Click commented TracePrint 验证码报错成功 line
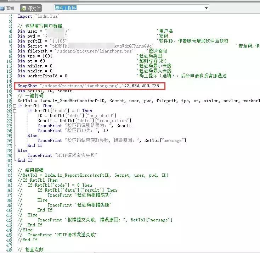 [x=79, y=195]
